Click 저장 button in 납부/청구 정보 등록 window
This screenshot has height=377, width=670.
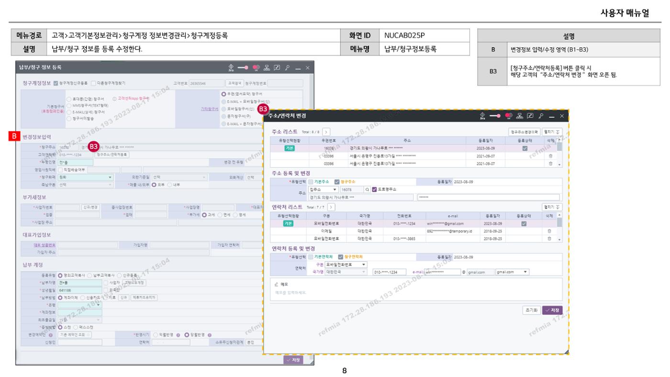294,360
